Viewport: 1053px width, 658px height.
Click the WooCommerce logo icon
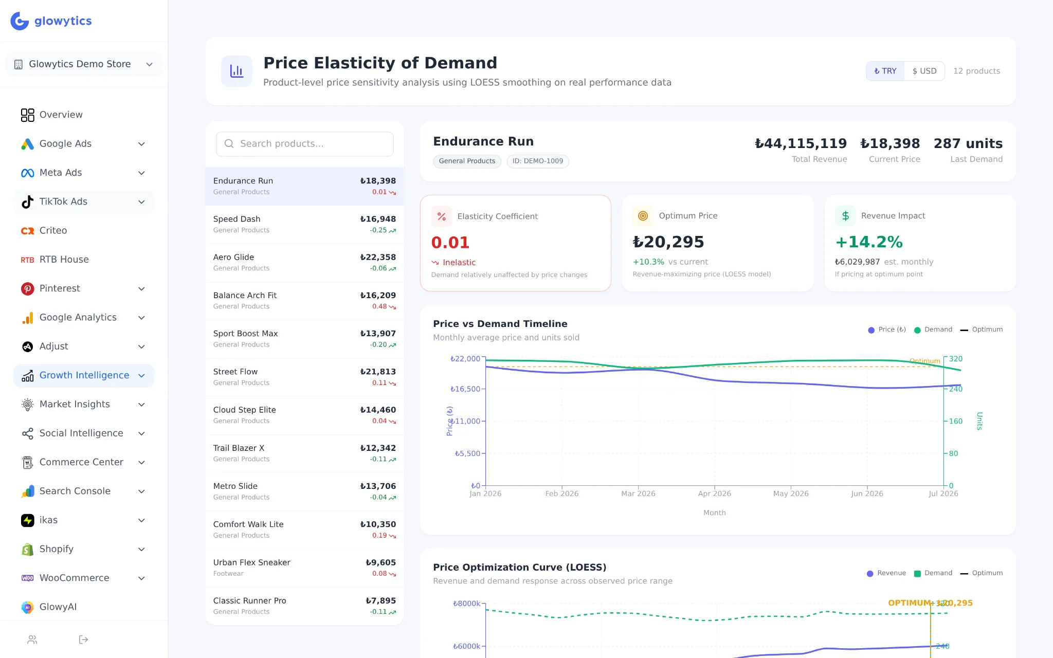coord(27,578)
